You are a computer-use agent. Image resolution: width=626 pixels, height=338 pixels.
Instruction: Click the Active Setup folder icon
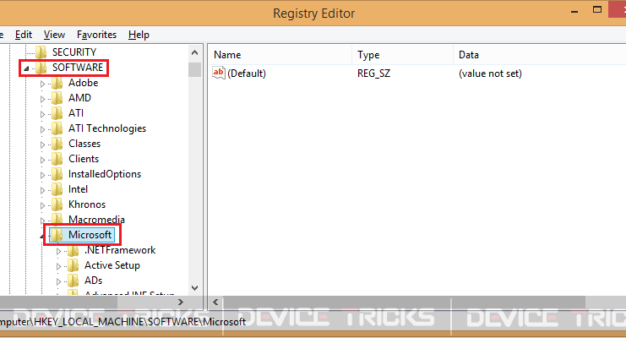click(73, 265)
